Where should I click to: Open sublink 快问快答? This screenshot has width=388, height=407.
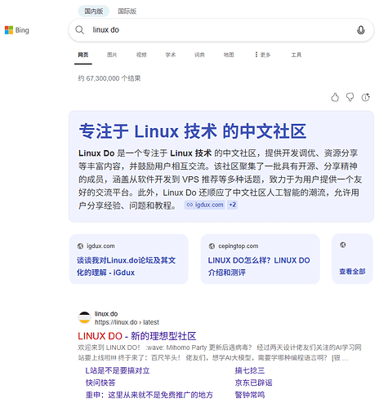pyautogui.click(x=100, y=383)
